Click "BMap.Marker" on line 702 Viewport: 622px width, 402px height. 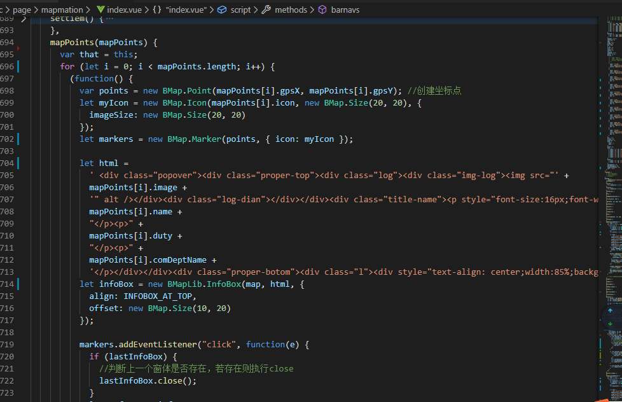tap(194, 139)
